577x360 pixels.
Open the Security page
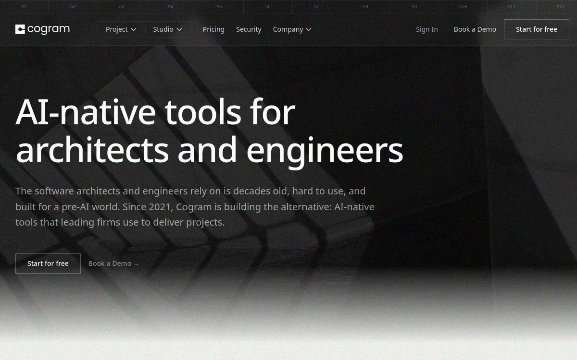coord(249,29)
